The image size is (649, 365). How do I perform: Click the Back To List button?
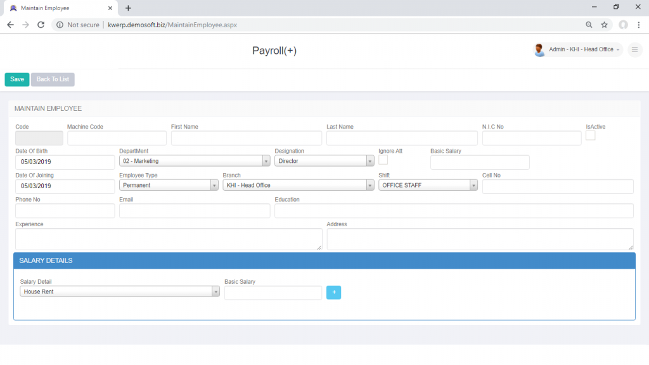point(52,79)
